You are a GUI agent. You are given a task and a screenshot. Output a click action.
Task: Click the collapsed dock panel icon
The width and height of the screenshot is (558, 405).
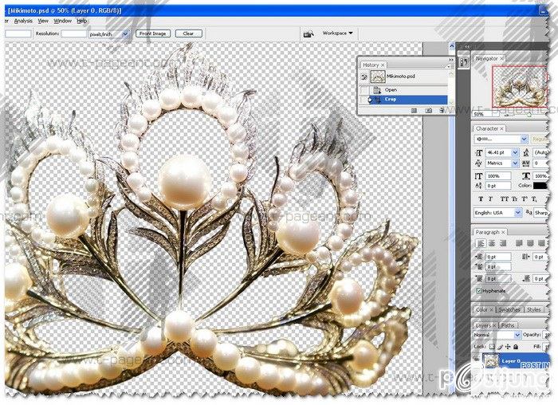[464, 63]
